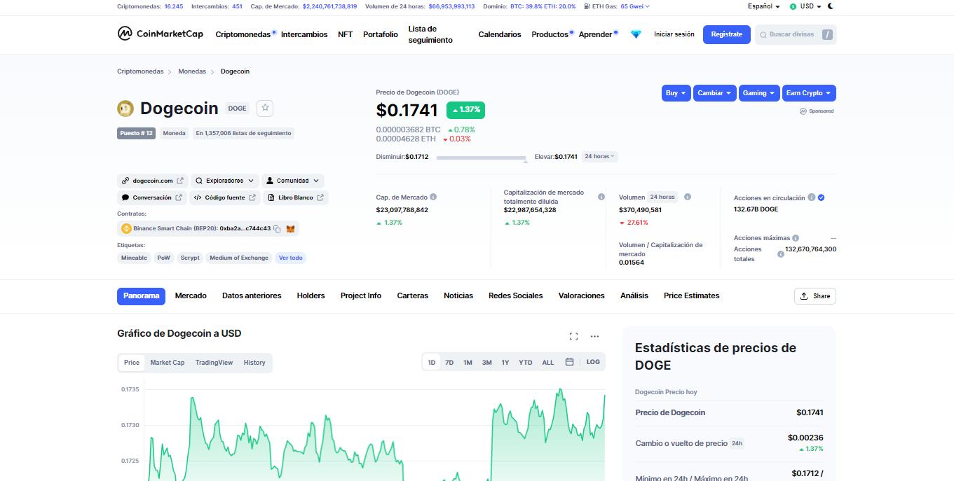Select the 1Y chart range
954x481 pixels.
coord(505,363)
